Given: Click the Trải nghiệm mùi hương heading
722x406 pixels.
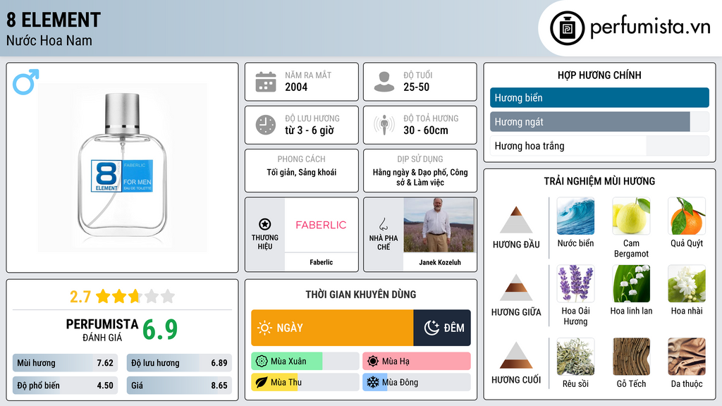Looking at the screenshot, I should pyautogui.click(x=599, y=181).
